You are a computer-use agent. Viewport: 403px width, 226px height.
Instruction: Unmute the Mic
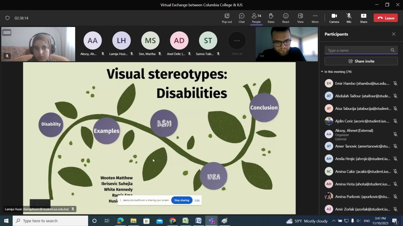tap(349, 18)
